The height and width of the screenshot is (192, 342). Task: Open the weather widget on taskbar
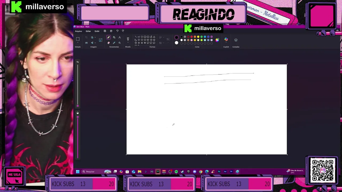pos(295,171)
